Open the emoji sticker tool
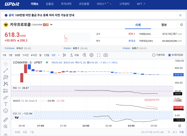Image resolution: width=187 pixels, height=136 pixels. pyautogui.click(x=6, y=111)
